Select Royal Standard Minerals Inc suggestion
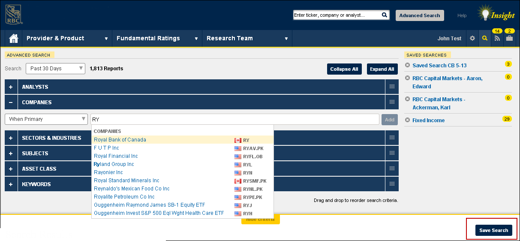Image resolution: width=520 pixels, height=241 pixels. [x=183, y=181]
